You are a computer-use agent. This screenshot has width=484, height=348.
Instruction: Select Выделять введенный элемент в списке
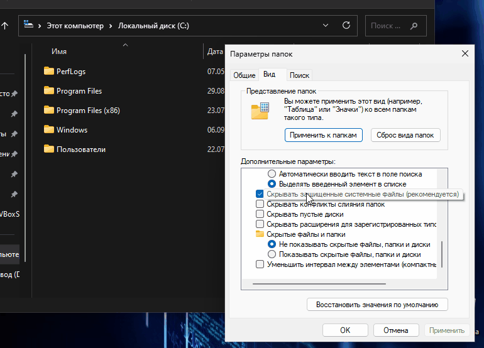[x=272, y=184]
